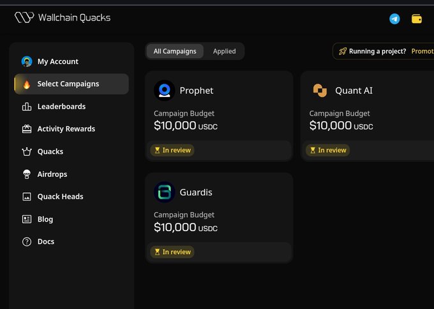Image resolution: width=434 pixels, height=309 pixels.
Task: Open the Airdrops menu item
Action: 71,174
